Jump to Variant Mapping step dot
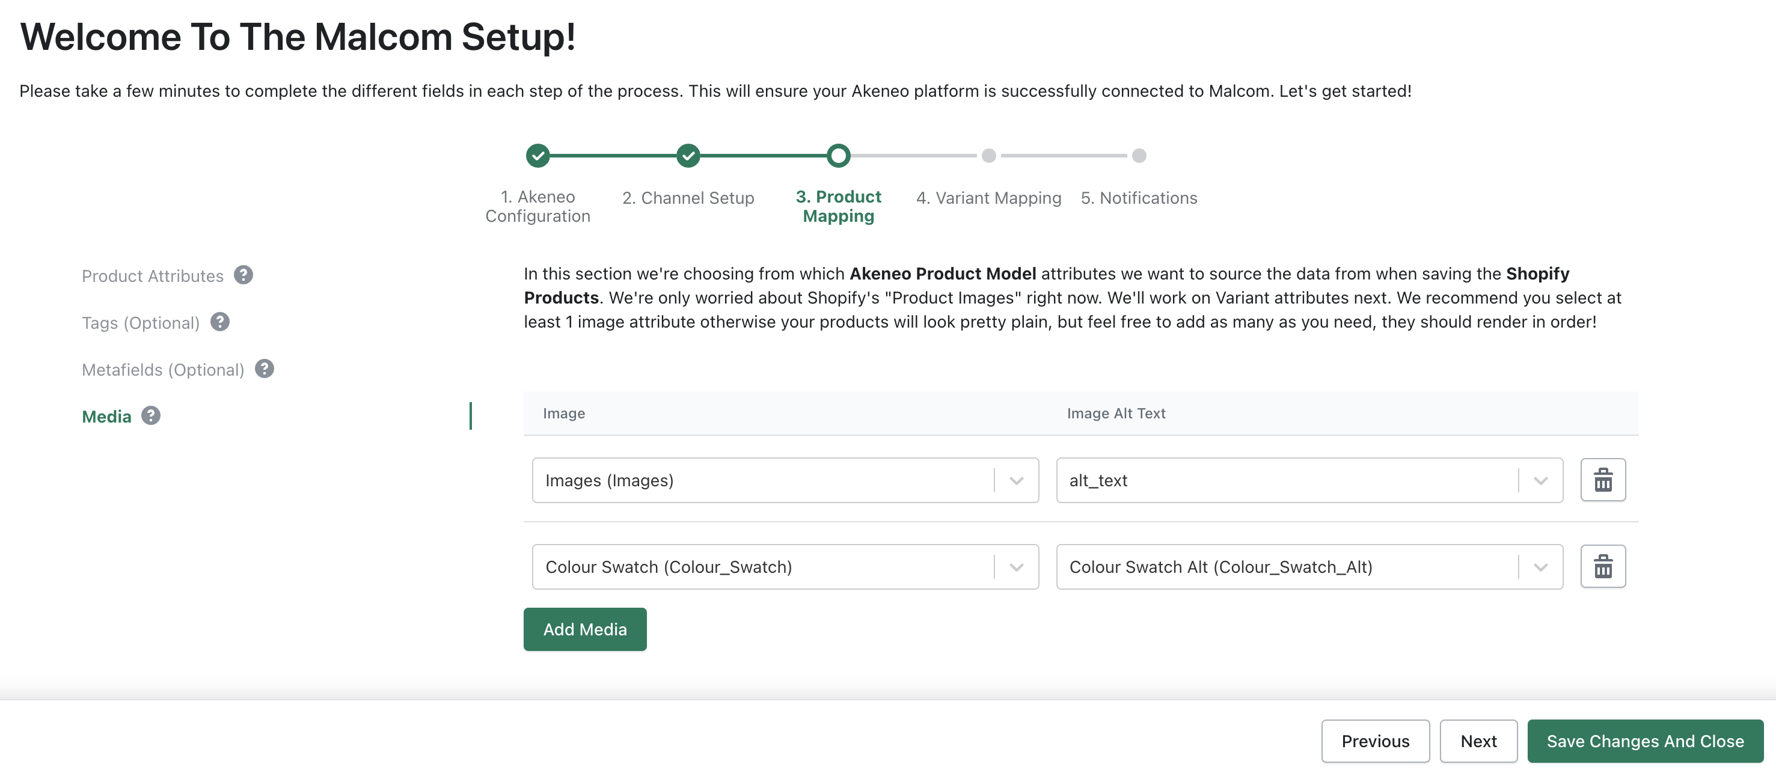The image size is (1776, 773). (x=988, y=156)
